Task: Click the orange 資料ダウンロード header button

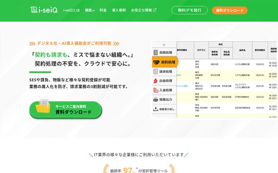Action: click(230, 10)
